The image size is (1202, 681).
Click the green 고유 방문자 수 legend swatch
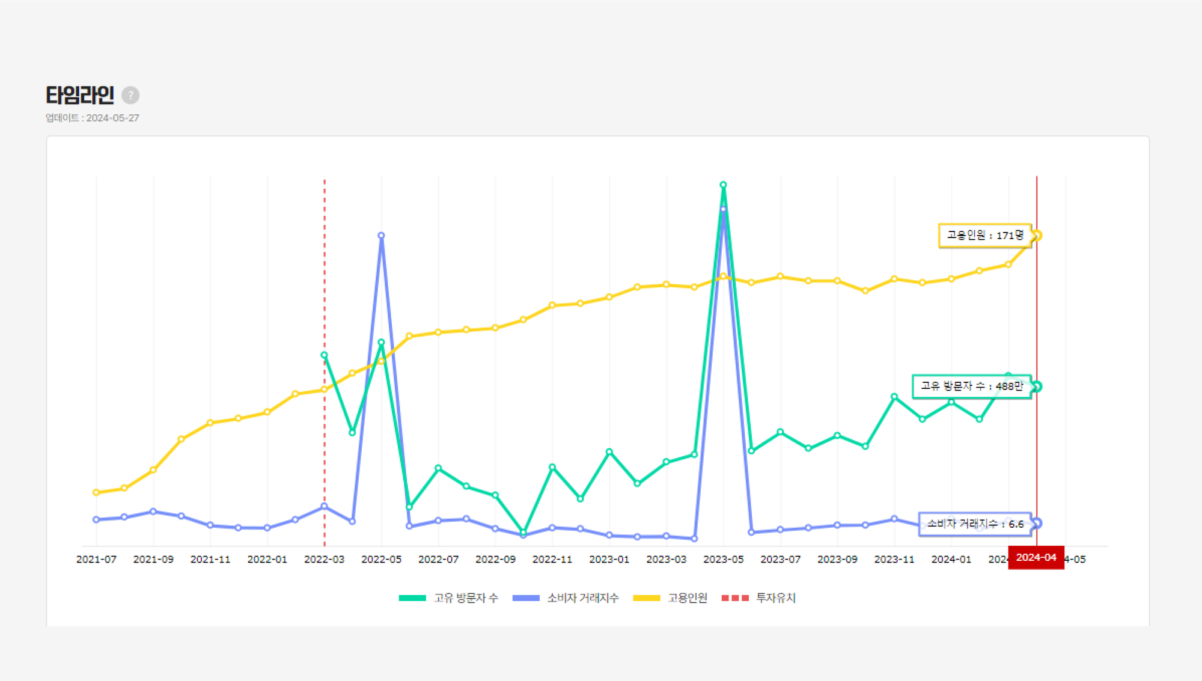point(412,598)
